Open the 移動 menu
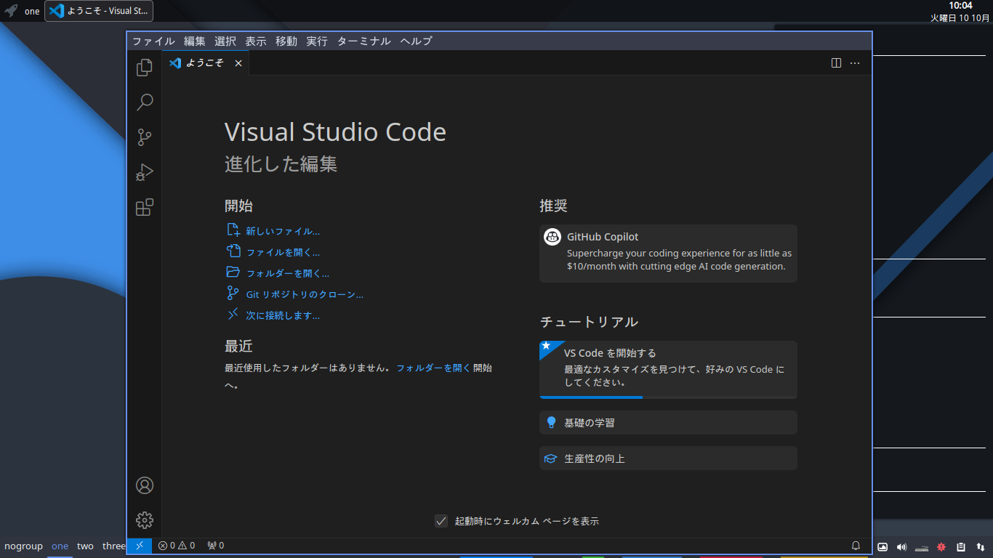 pos(286,41)
